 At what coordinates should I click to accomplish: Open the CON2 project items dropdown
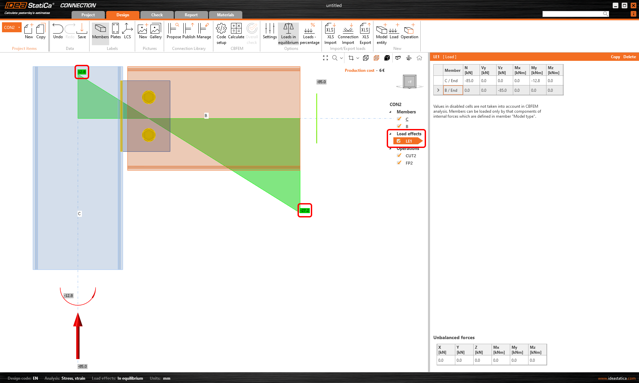(19, 27)
